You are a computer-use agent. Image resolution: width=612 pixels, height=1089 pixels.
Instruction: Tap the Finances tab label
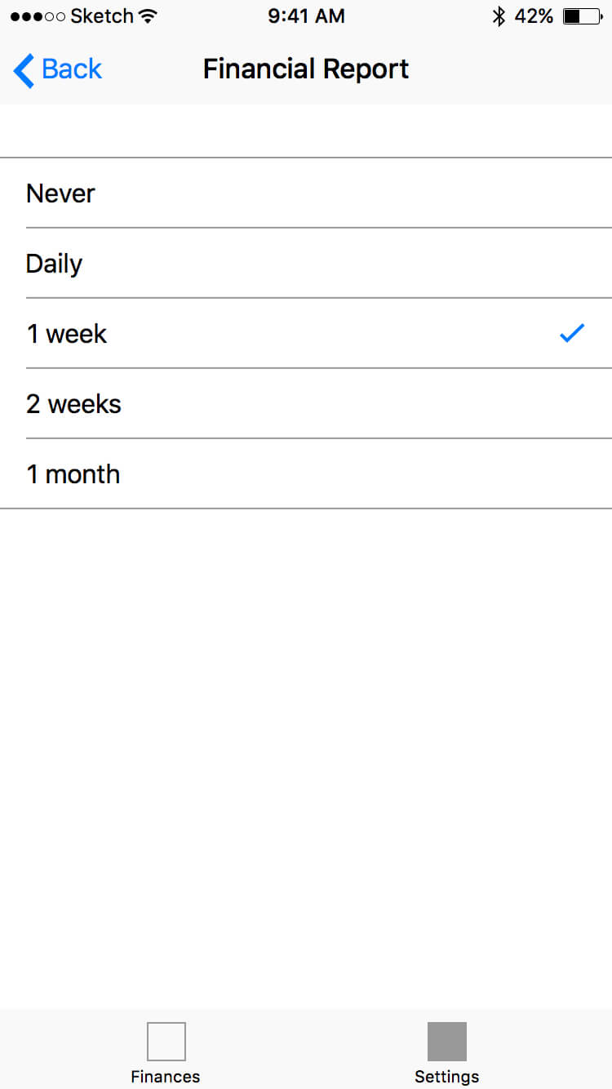[x=166, y=1076]
